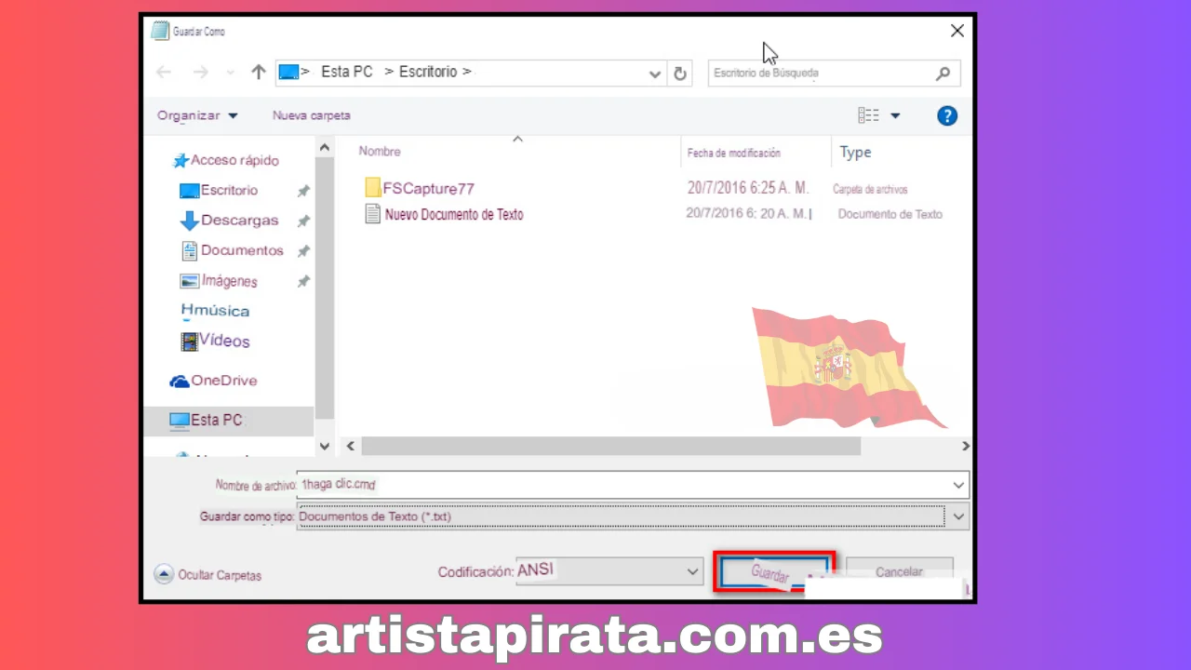The image size is (1191, 670).
Task: Open the help question mark icon
Action: pyautogui.click(x=947, y=115)
